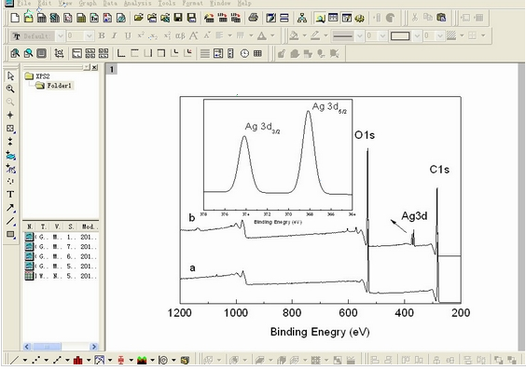Open the Format menu
Viewport: 526px width, 370px height.
pos(192,3)
